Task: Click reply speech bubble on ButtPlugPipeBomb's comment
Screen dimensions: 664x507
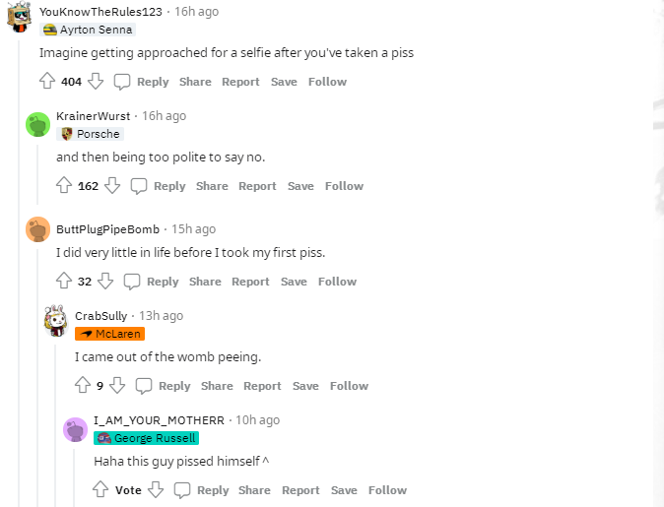Action: (x=132, y=282)
